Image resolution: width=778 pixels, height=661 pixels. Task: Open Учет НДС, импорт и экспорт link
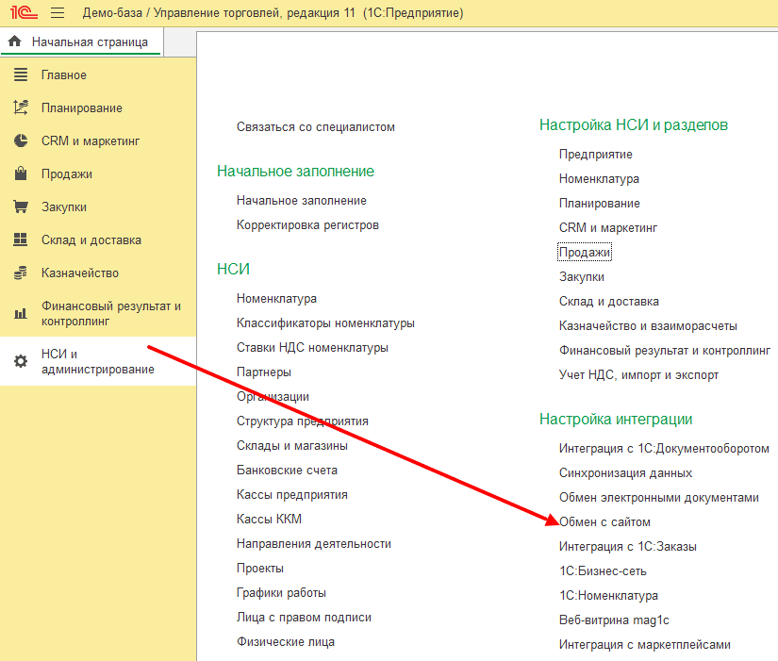(638, 375)
